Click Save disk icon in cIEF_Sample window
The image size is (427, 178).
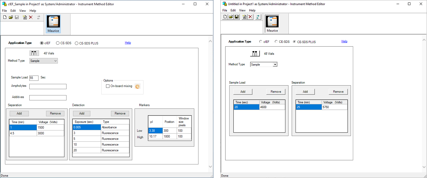click(17, 17)
